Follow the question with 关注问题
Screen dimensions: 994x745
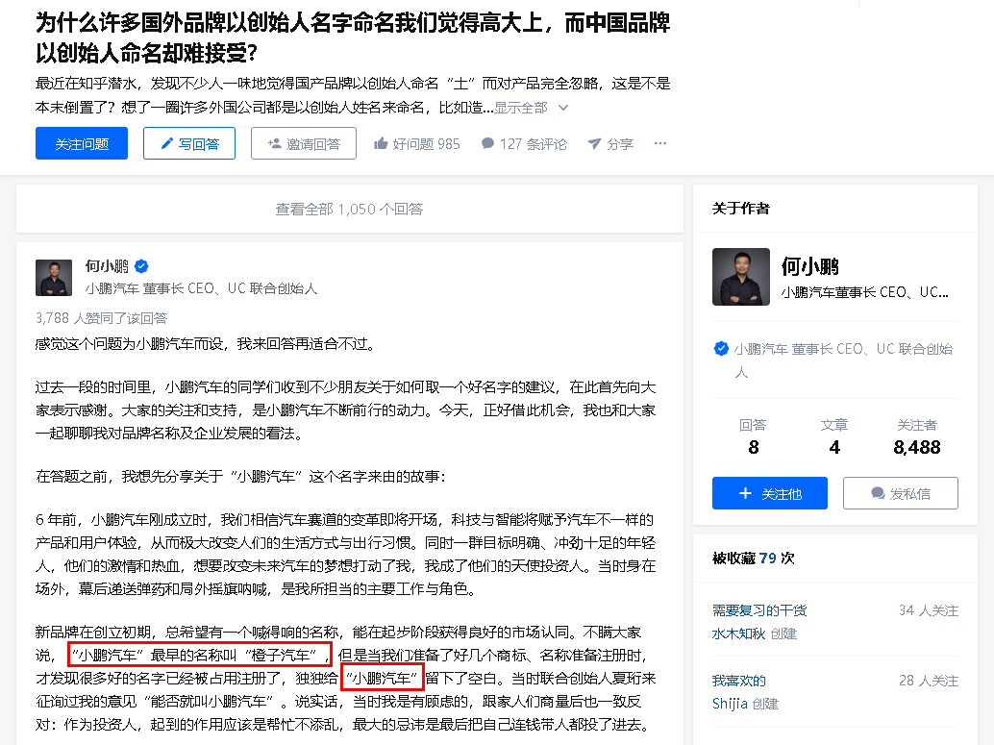click(82, 143)
